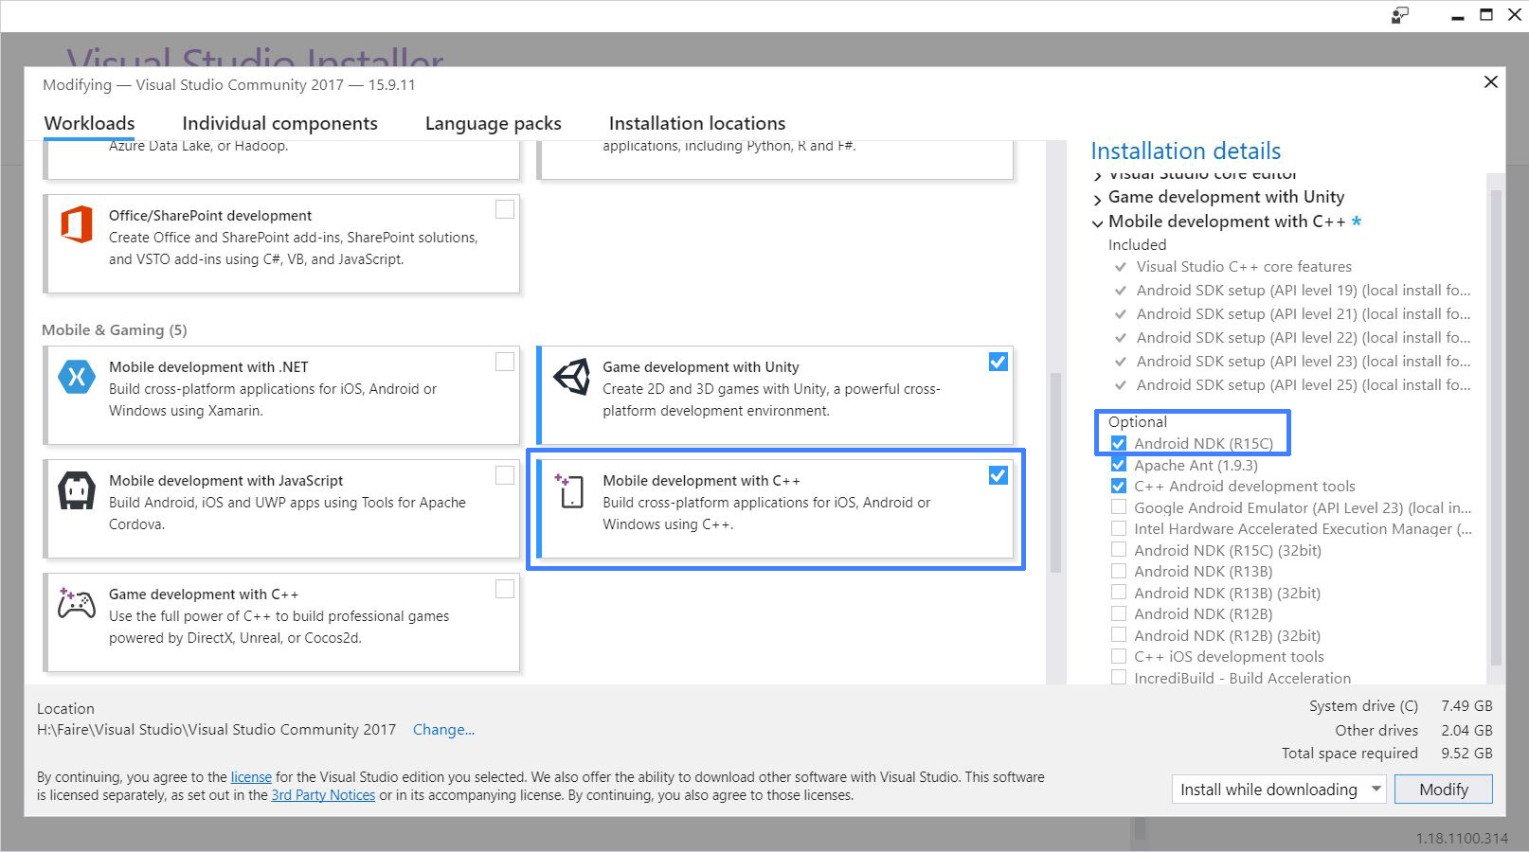Click the System drive (C) 7.49 GB value

[1466, 705]
